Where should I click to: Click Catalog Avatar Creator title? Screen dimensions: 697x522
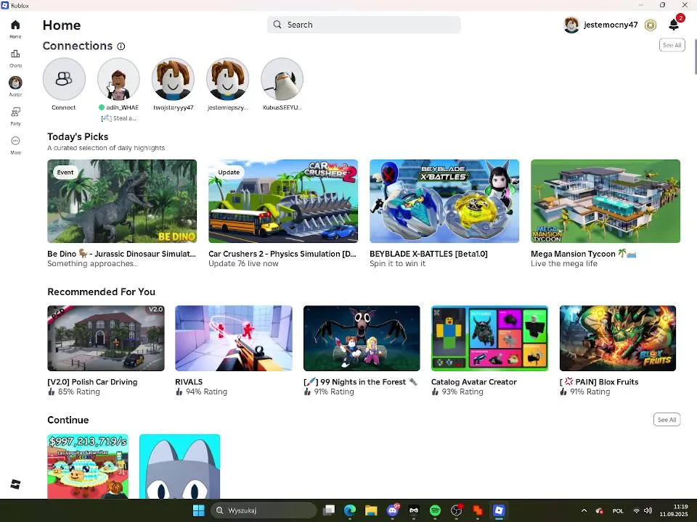pos(474,382)
